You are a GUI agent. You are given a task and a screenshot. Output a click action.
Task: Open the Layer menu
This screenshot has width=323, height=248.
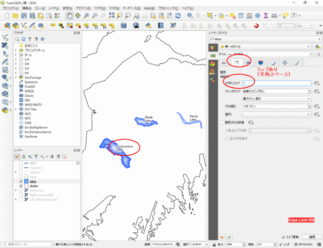click(x=53, y=8)
